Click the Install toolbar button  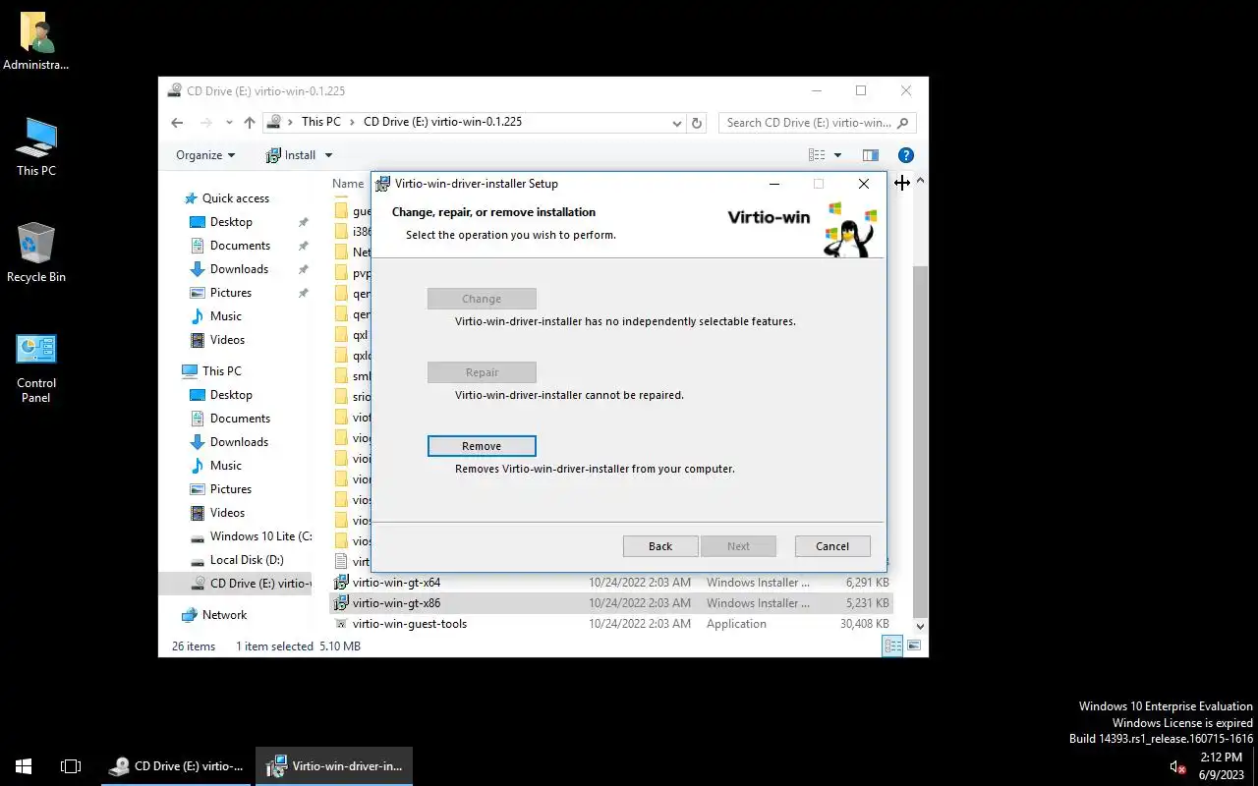click(x=292, y=155)
